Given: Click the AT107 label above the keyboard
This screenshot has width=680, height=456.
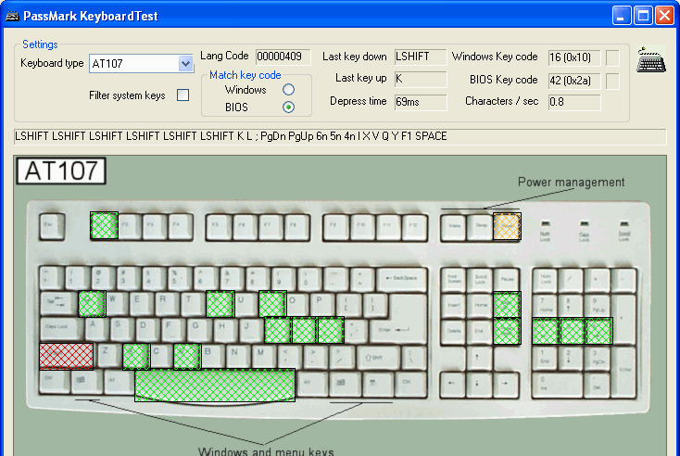Looking at the screenshot, I should click(61, 171).
